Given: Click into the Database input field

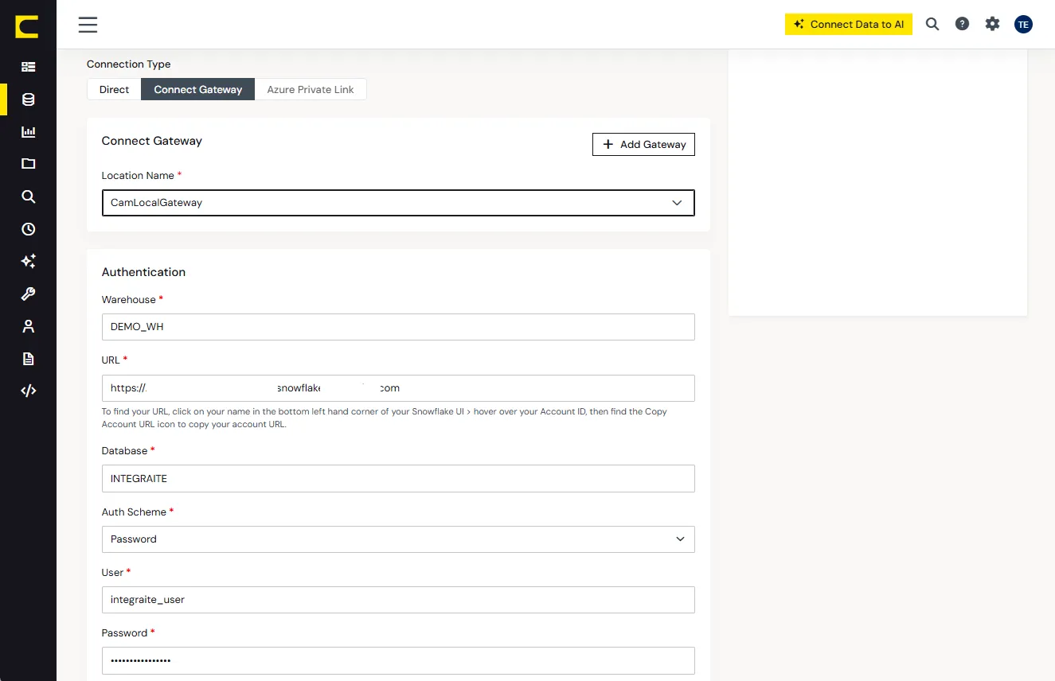Looking at the screenshot, I should (398, 478).
